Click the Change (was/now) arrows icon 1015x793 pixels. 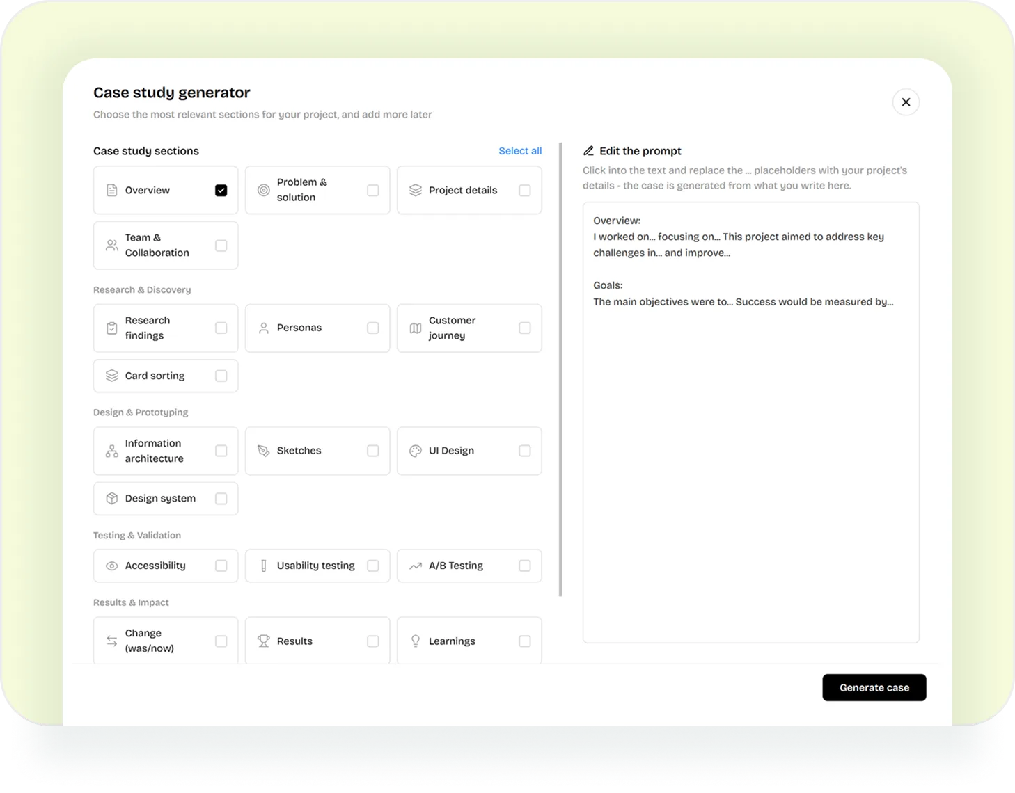coord(111,641)
